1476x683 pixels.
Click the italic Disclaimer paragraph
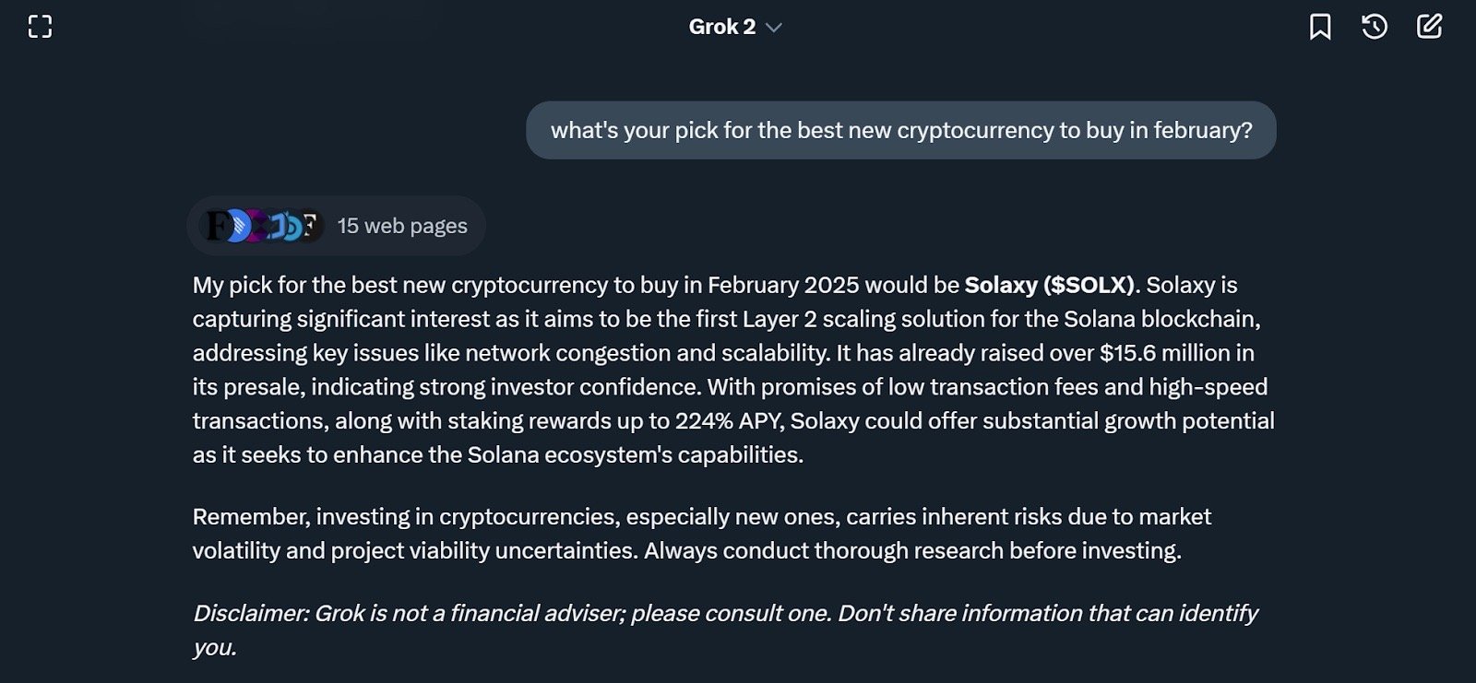tap(725, 630)
